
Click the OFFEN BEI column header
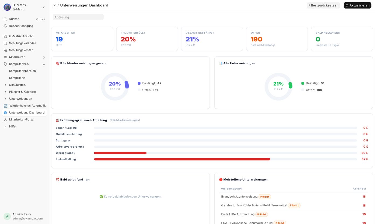tap(359, 189)
